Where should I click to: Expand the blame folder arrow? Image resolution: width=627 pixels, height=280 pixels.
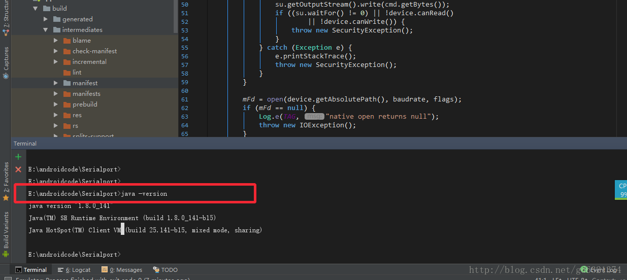click(x=56, y=41)
